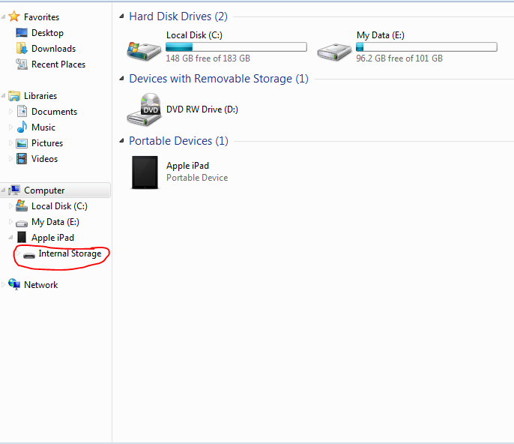Click the Apple iPad sidebar icon
This screenshot has width=514, height=444.
tap(22, 237)
